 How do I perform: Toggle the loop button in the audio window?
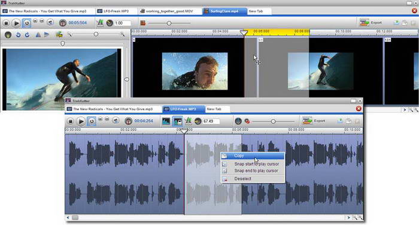(x=92, y=121)
